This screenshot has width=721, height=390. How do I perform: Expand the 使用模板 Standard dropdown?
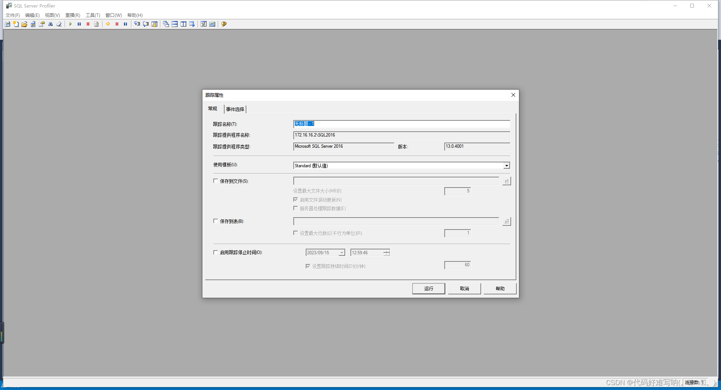point(507,165)
